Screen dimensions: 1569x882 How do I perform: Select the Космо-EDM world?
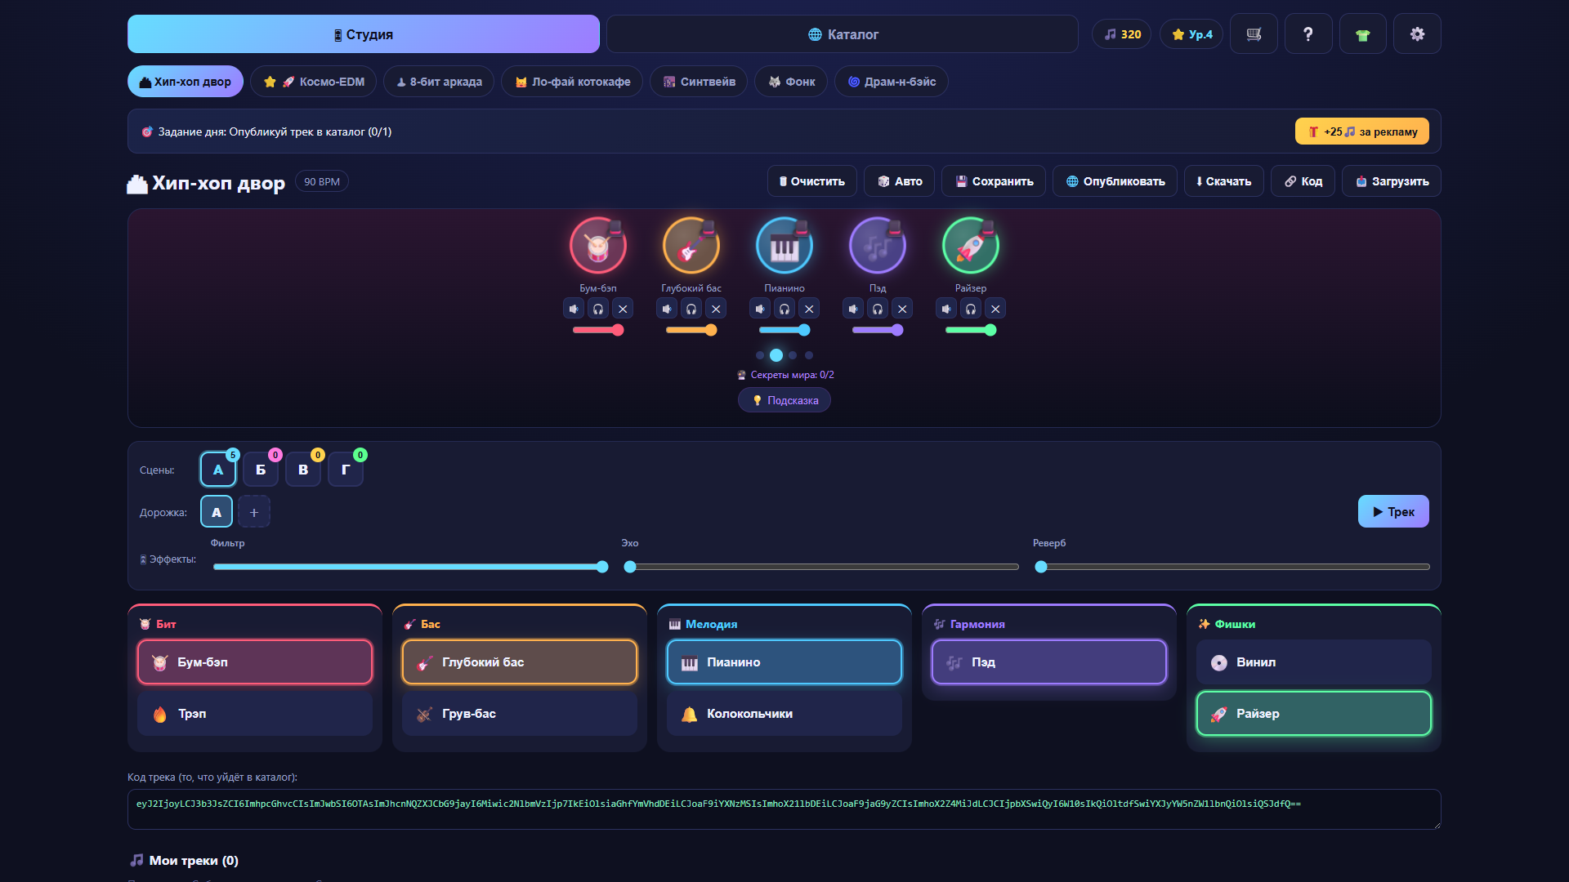[314, 82]
